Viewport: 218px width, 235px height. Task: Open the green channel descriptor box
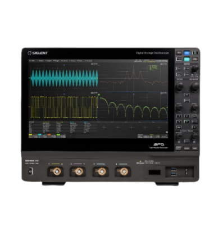(x=61, y=135)
